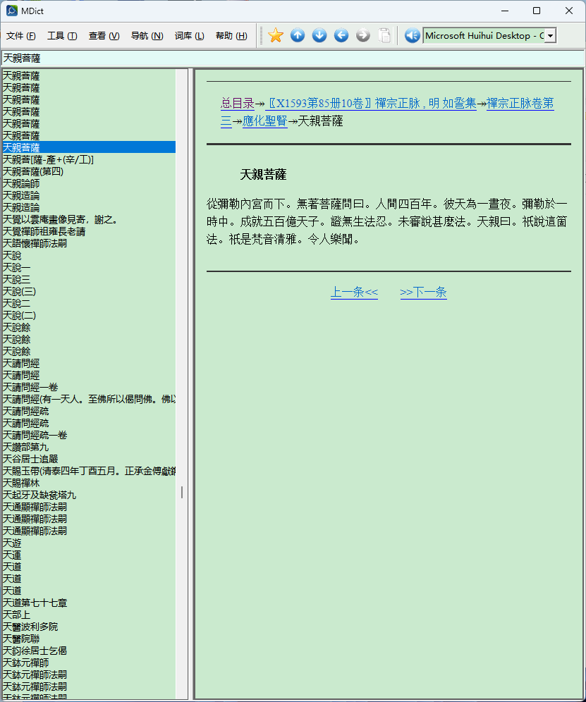Click the MDict icon in the title bar
The image size is (586, 702).
pyautogui.click(x=11, y=11)
